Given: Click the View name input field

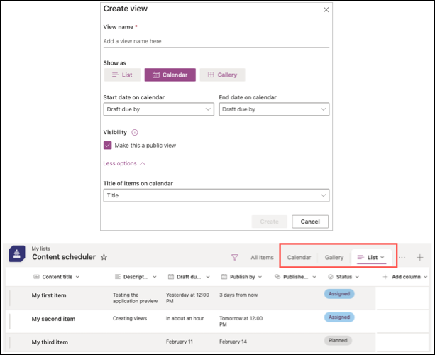Looking at the screenshot, I should (216, 41).
